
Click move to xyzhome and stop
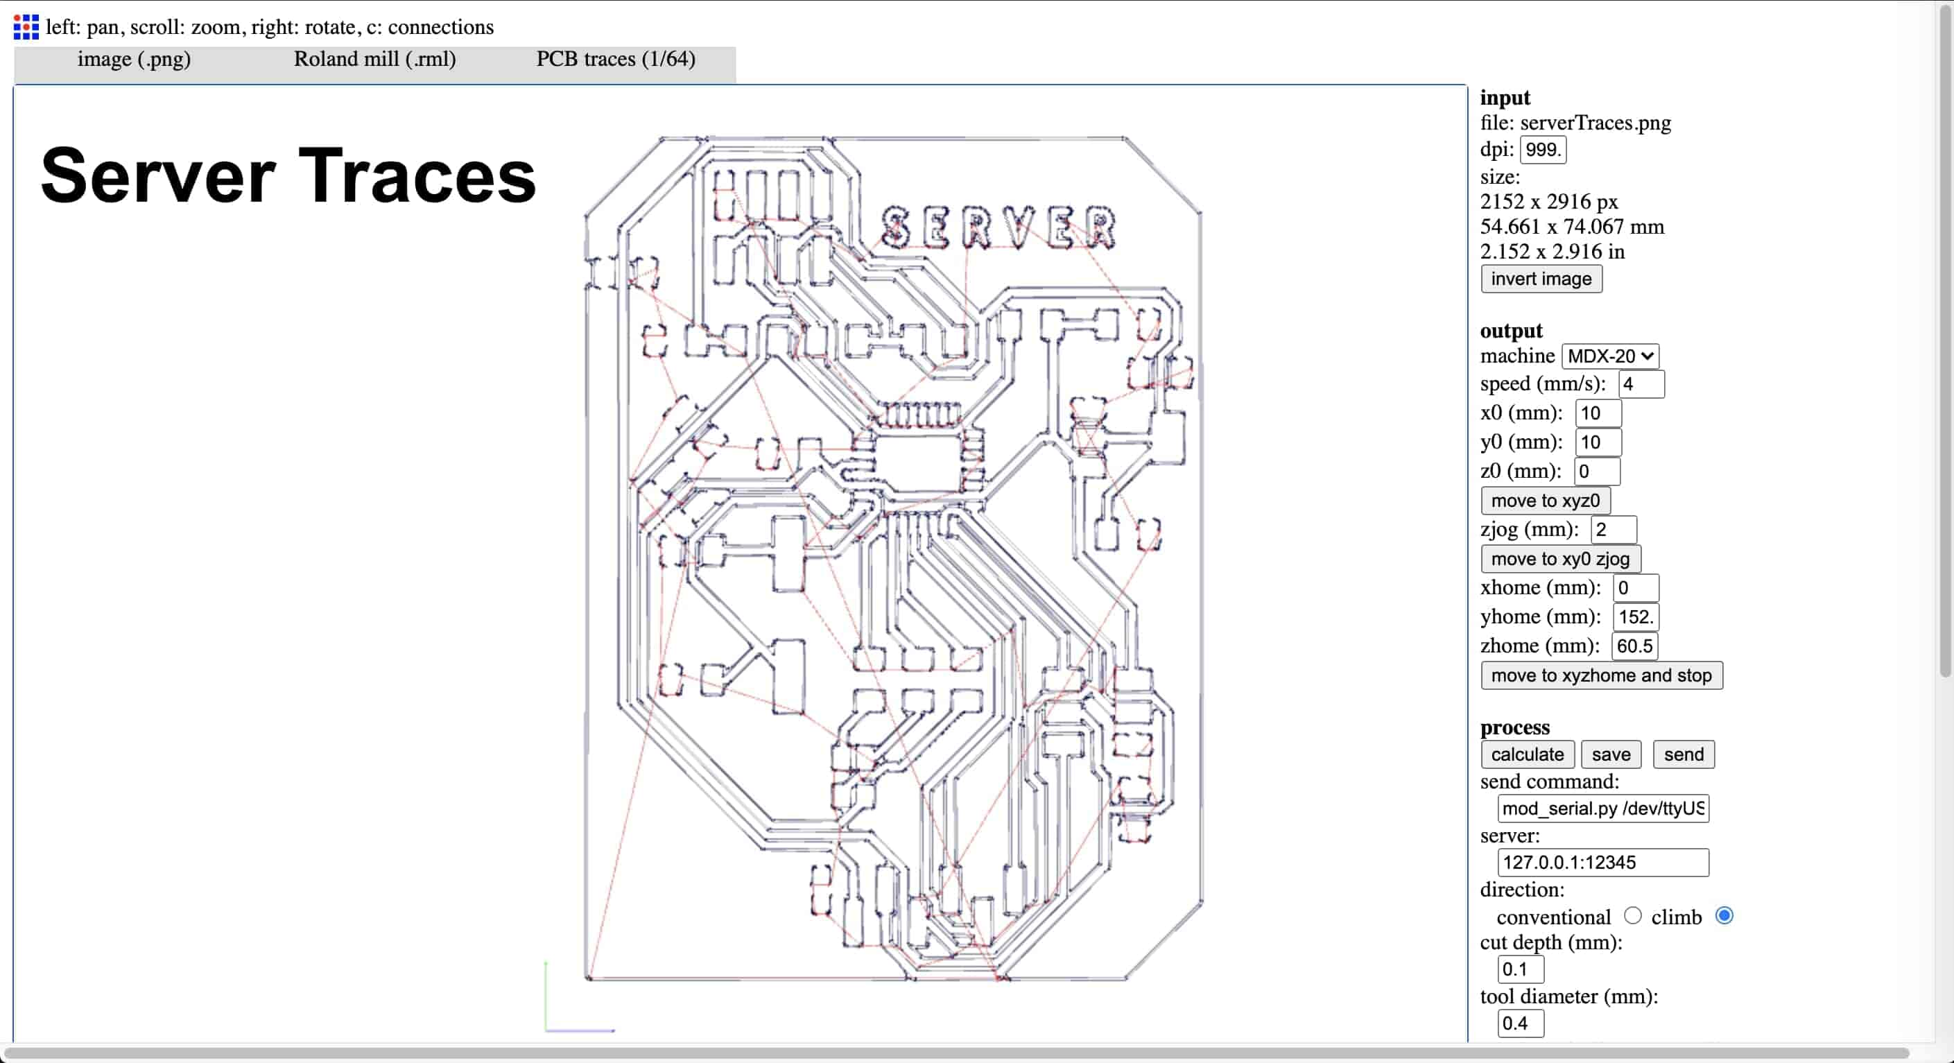click(x=1601, y=675)
